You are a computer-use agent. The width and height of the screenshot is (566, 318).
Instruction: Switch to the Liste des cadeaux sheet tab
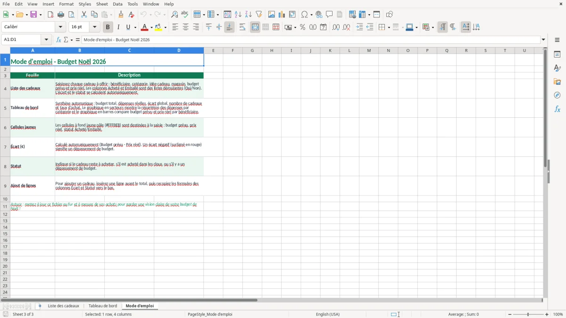[x=64, y=306]
